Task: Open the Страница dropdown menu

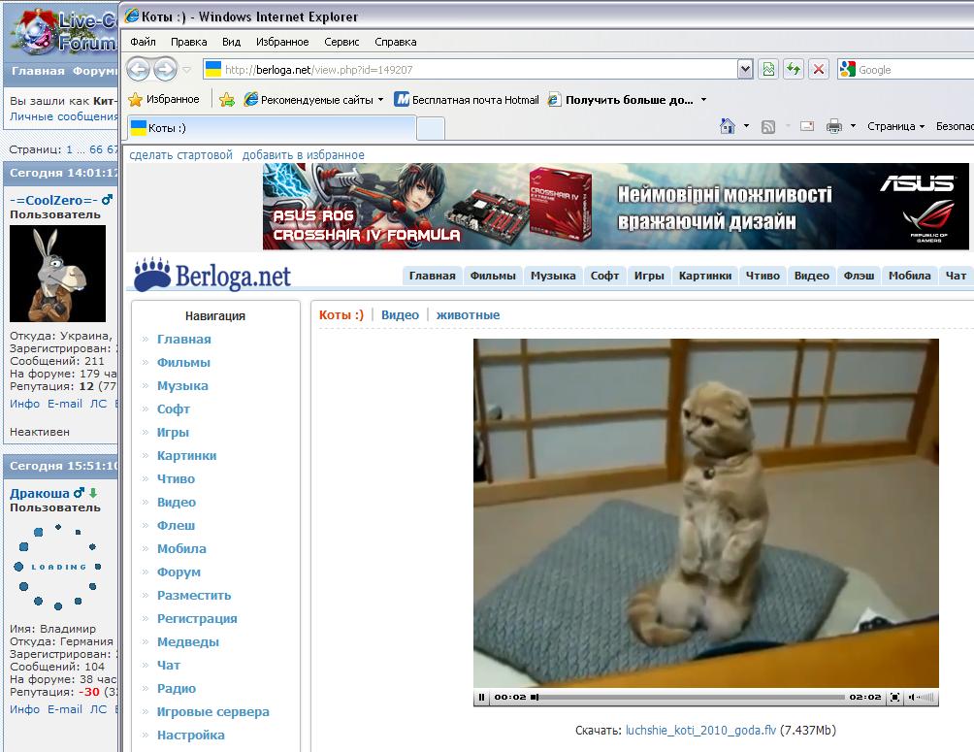Action: [x=896, y=126]
